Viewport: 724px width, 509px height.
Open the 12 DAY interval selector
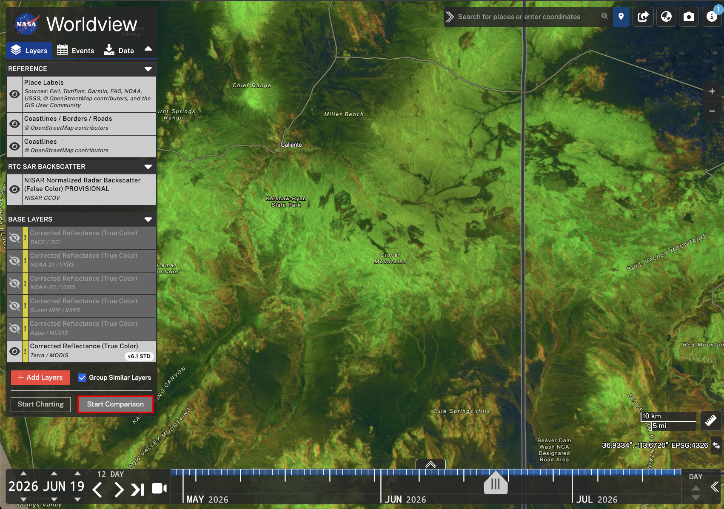(111, 474)
